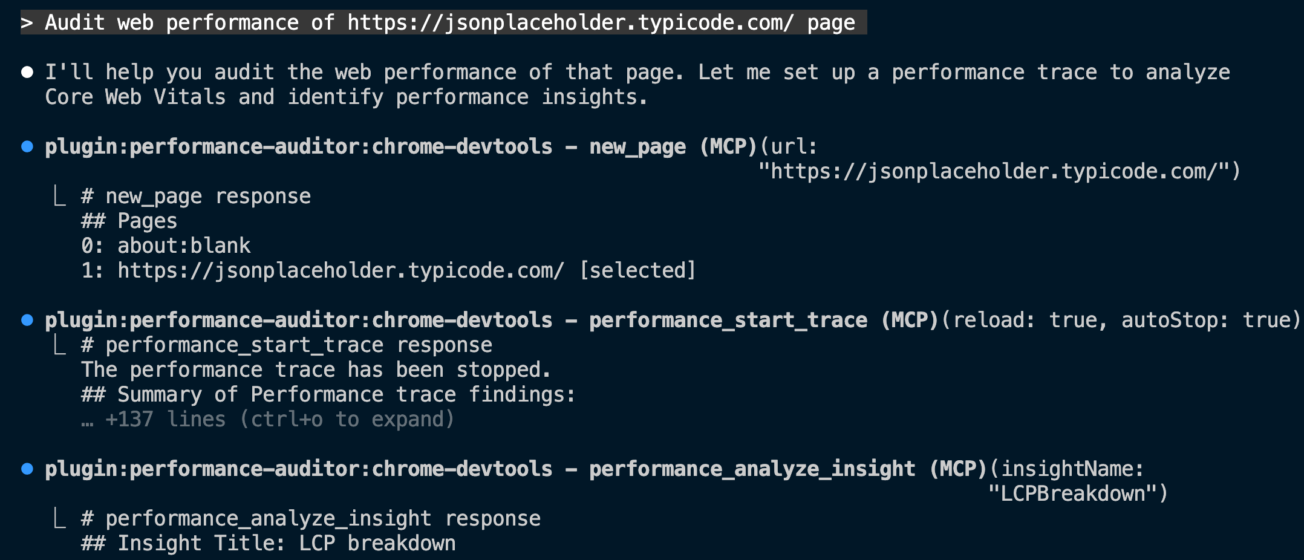Expand the hidden +137 lines output
Screen dimensions: 1304x560
click(x=279, y=419)
